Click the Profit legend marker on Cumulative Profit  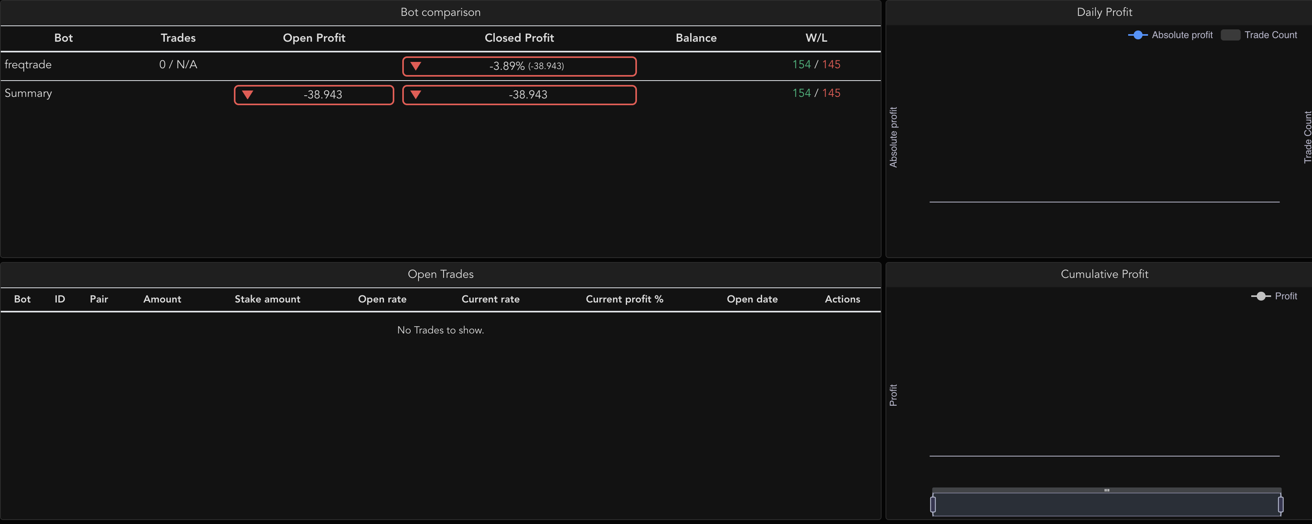click(1260, 296)
